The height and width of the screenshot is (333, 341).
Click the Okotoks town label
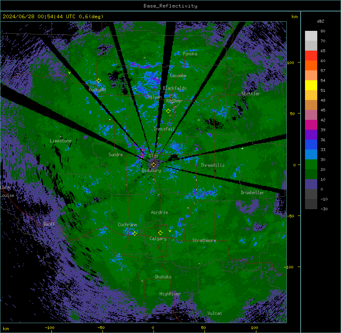pyautogui.click(x=163, y=277)
